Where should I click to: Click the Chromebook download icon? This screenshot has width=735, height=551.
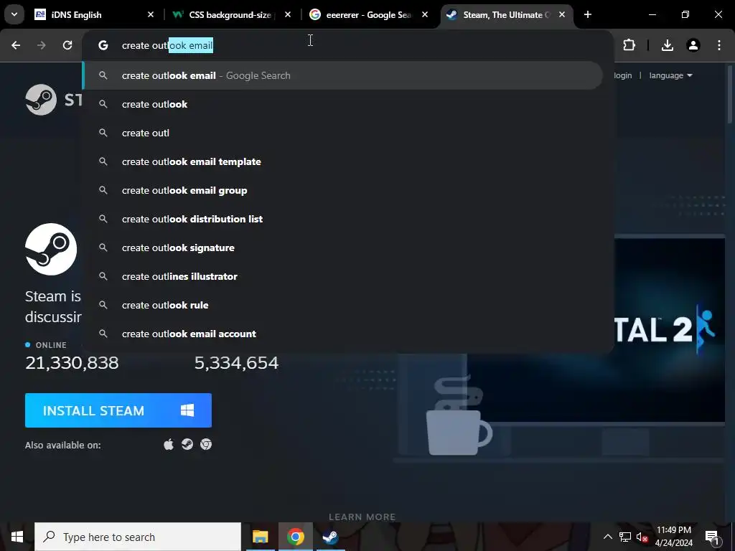[206, 444]
